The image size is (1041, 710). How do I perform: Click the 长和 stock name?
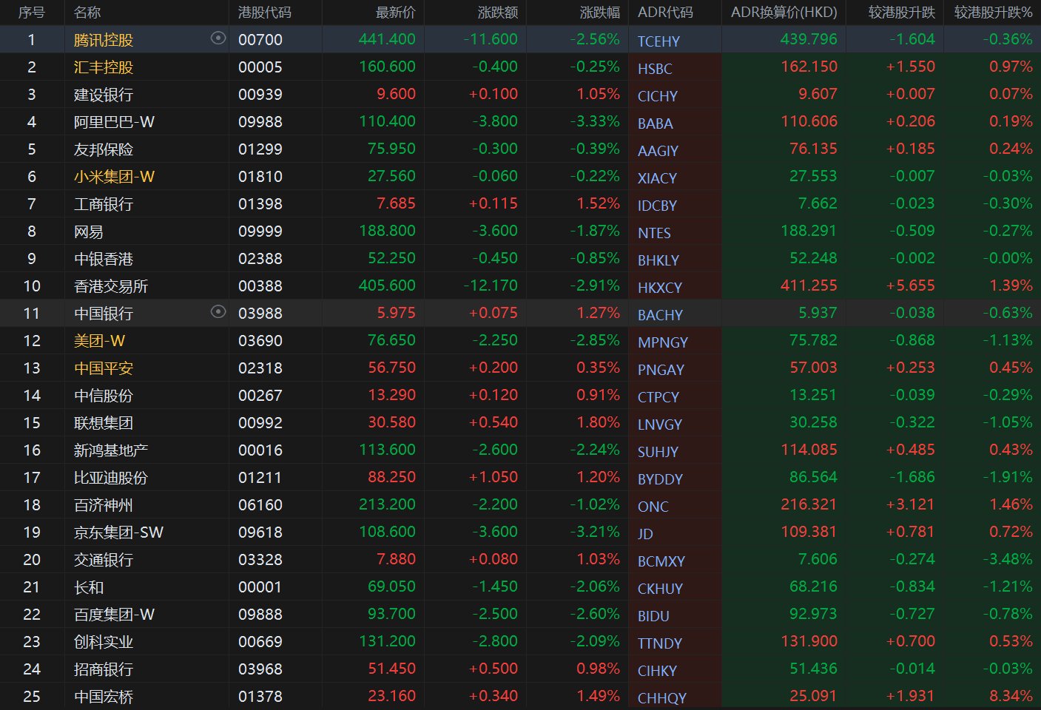tap(89, 587)
